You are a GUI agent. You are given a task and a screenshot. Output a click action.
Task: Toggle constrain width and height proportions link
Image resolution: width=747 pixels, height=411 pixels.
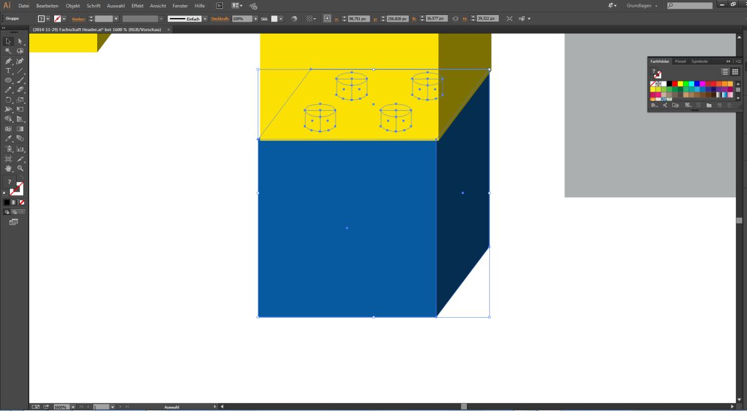coord(455,19)
